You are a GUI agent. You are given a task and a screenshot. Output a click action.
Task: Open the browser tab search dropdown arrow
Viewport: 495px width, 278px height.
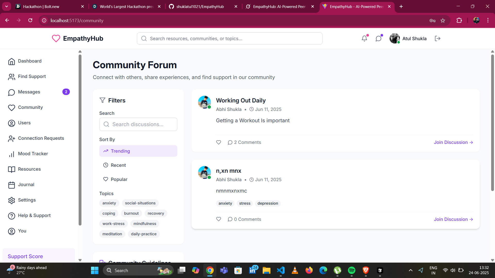coord(6,6)
